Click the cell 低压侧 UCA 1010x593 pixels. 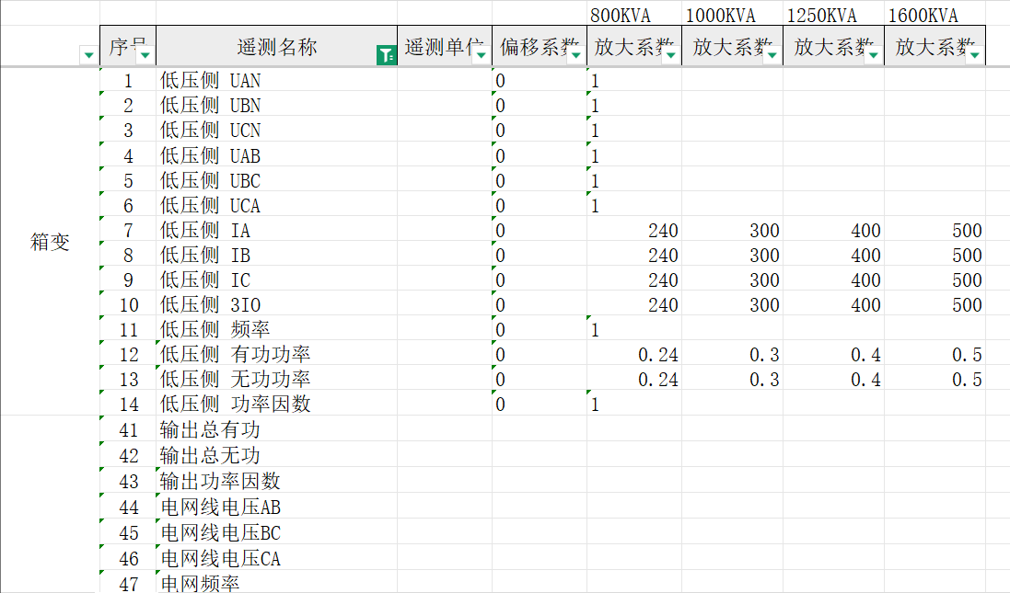pyautogui.click(x=276, y=205)
